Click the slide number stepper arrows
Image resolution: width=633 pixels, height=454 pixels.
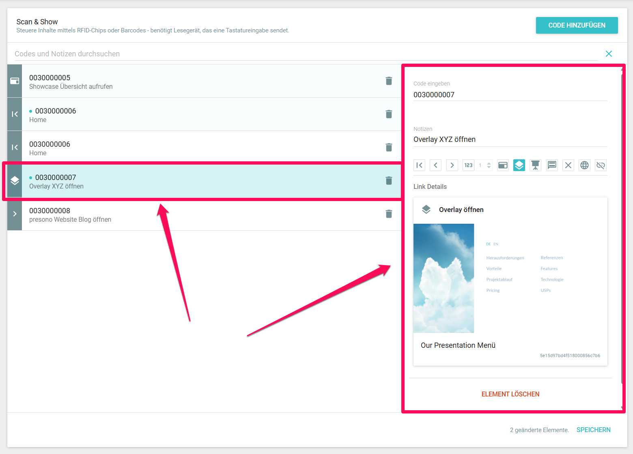[489, 165]
